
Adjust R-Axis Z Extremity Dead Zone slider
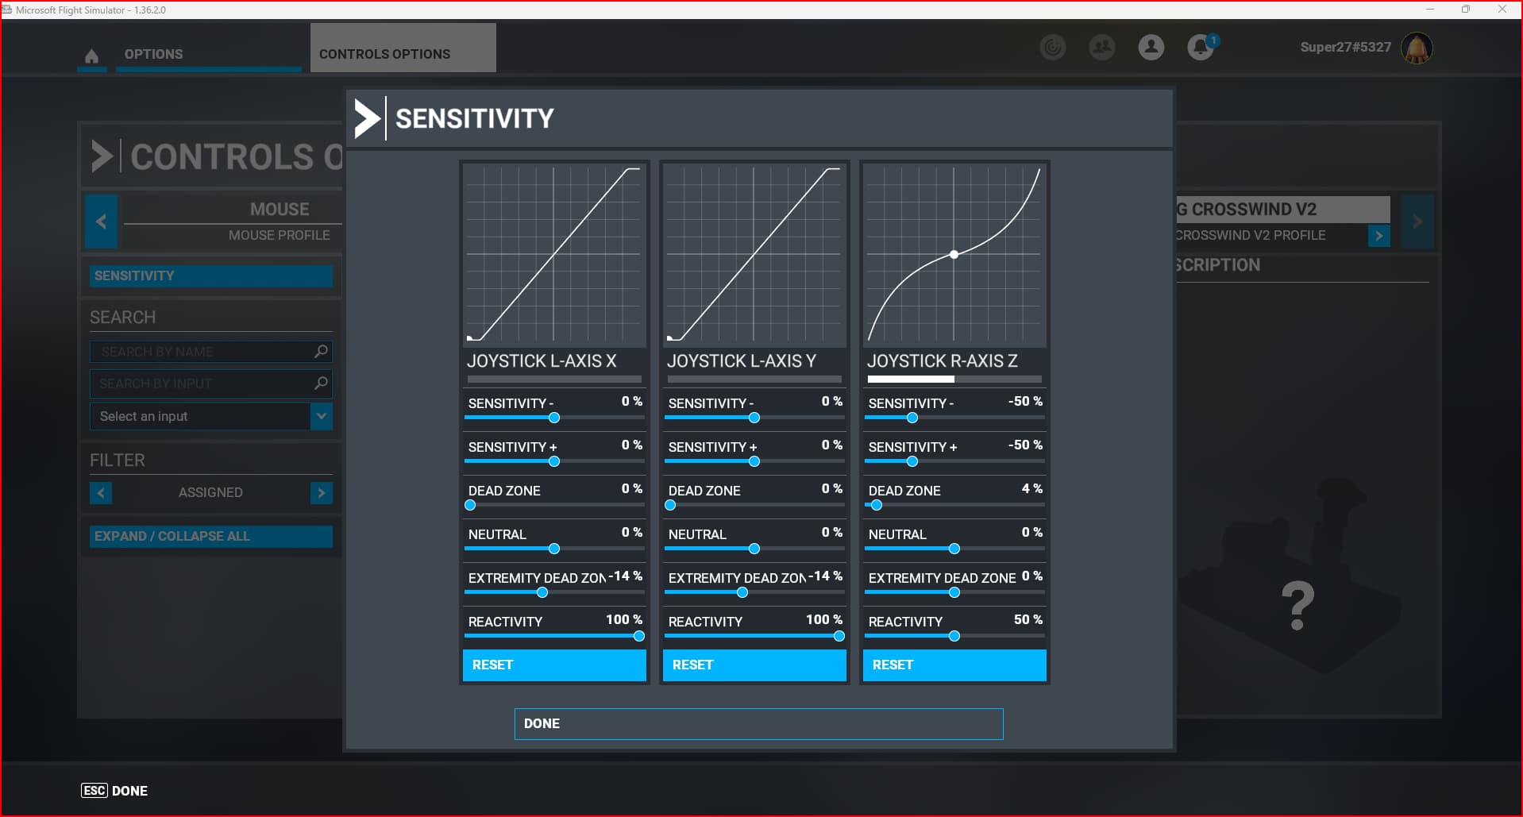coord(954,592)
